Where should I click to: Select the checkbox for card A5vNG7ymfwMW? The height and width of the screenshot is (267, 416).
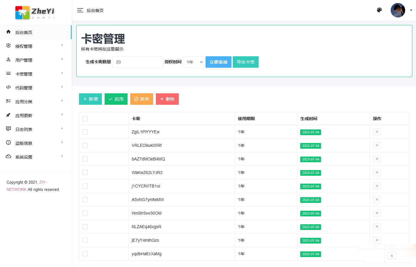(85, 200)
